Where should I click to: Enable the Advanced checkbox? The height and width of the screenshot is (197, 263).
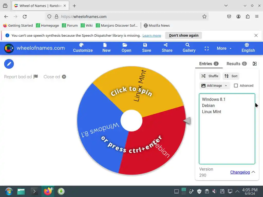click(236, 86)
